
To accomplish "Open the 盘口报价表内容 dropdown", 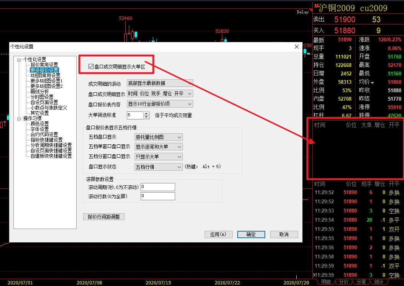I will click(x=159, y=104).
